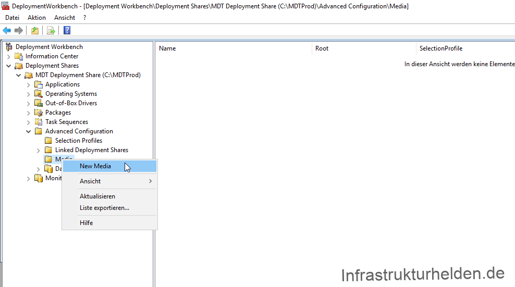
Task: Click the Back arrow toolbar icon
Action: point(7,31)
